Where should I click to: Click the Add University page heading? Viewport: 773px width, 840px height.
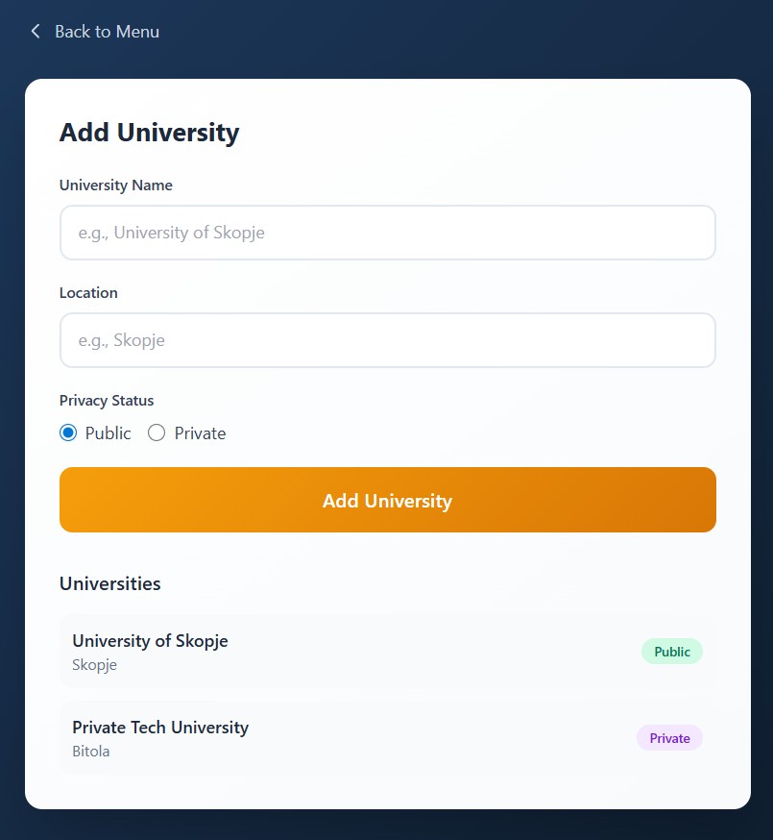149,133
